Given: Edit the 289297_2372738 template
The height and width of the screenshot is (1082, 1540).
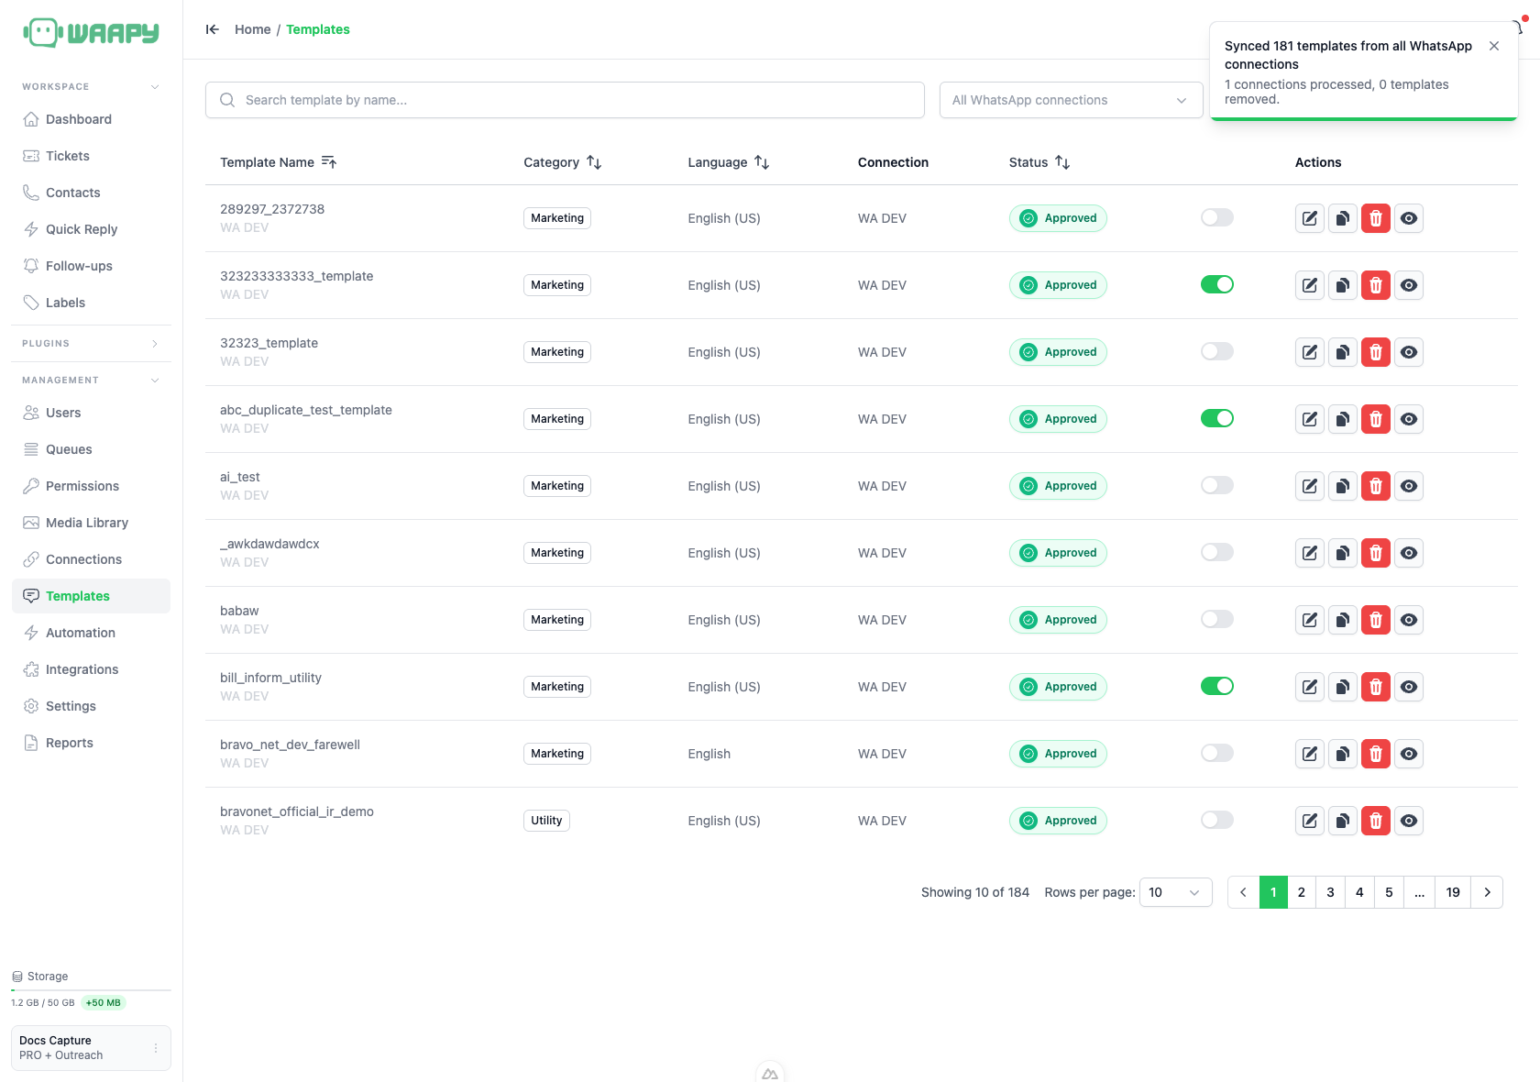Looking at the screenshot, I should point(1310,218).
